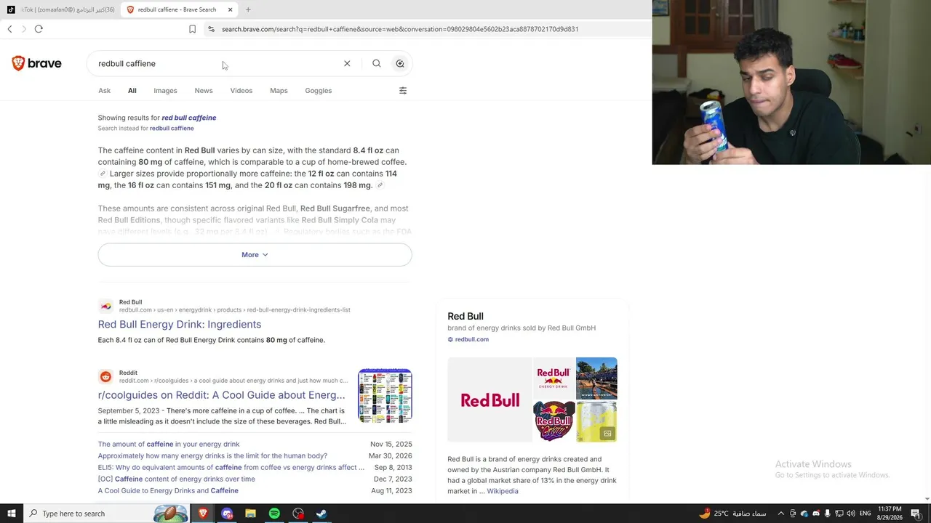Open the Goggles tab
The height and width of the screenshot is (523, 931).
(319, 91)
